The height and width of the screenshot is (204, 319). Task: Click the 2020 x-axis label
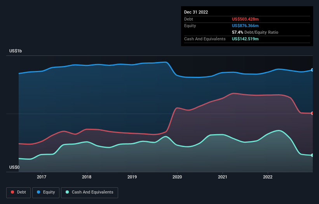point(177,177)
